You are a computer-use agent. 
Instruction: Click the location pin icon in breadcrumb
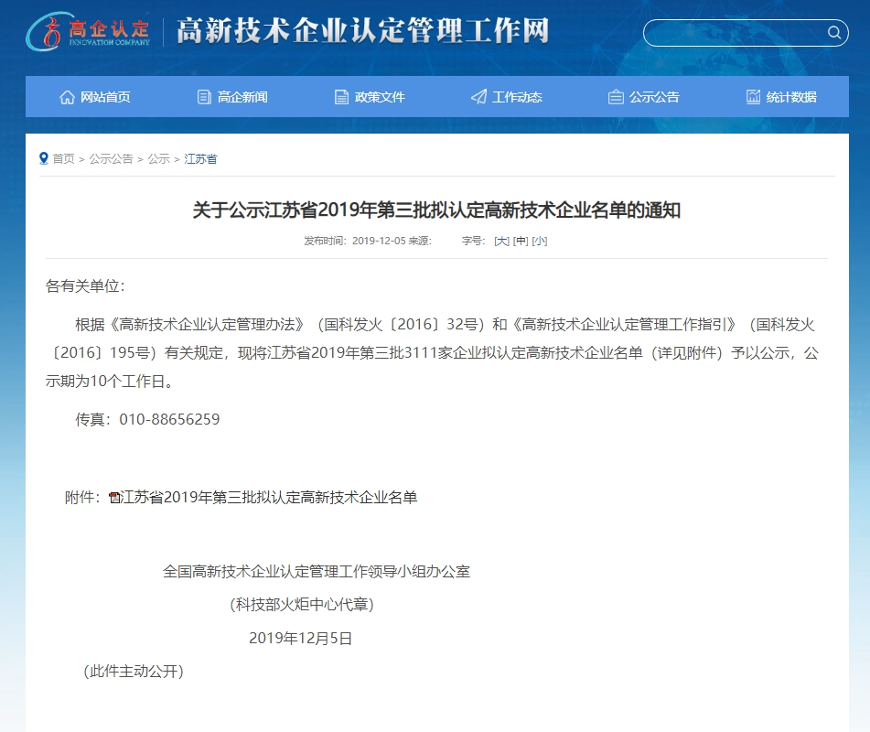click(x=43, y=158)
